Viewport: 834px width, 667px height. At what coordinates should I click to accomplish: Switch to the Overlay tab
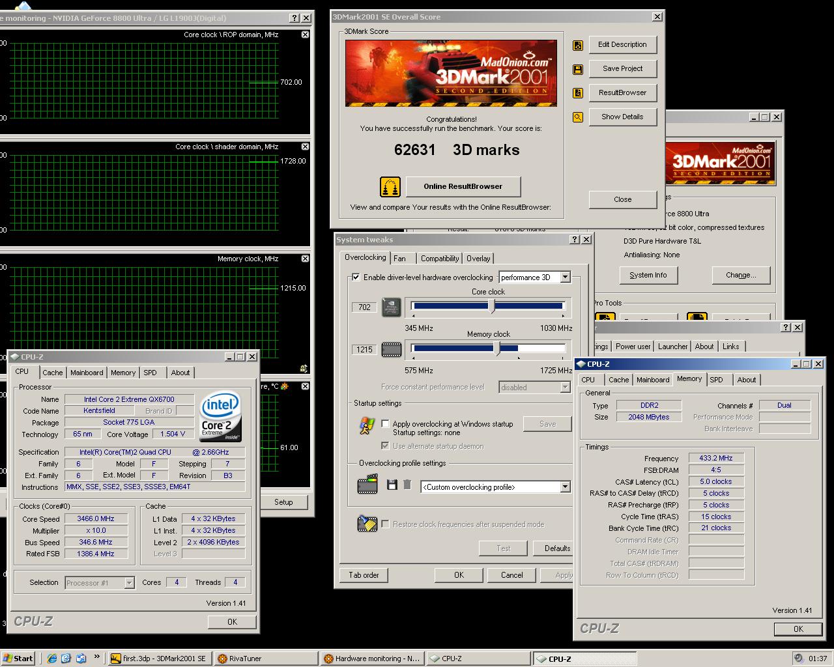click(x=478, y=259)
